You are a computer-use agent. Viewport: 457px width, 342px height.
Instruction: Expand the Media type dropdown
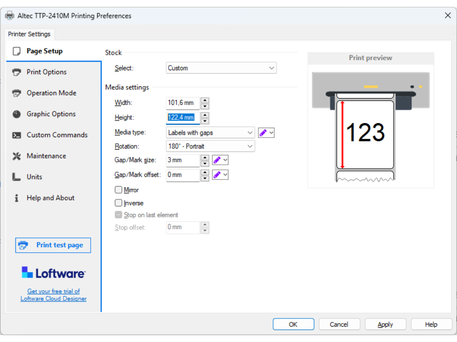click(210, 133)
